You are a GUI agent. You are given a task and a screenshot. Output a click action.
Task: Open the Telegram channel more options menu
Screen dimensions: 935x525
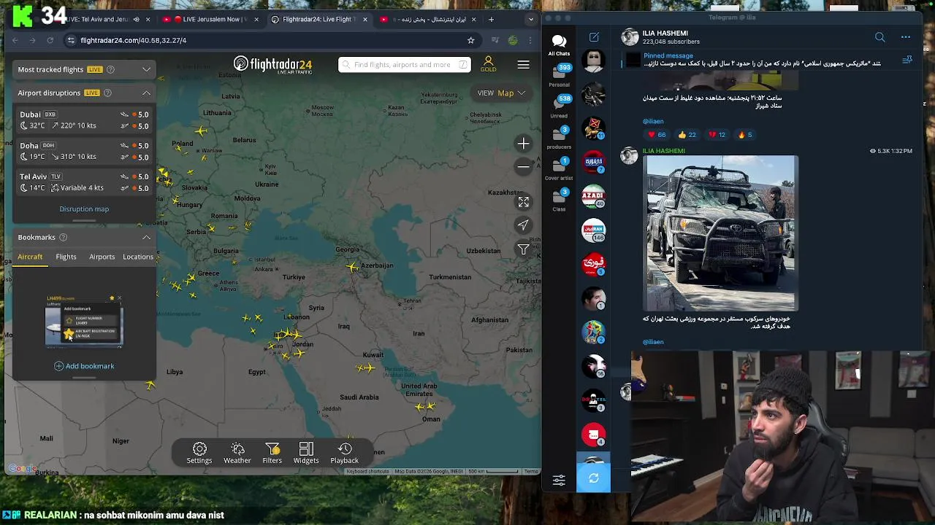coord(906,37)
